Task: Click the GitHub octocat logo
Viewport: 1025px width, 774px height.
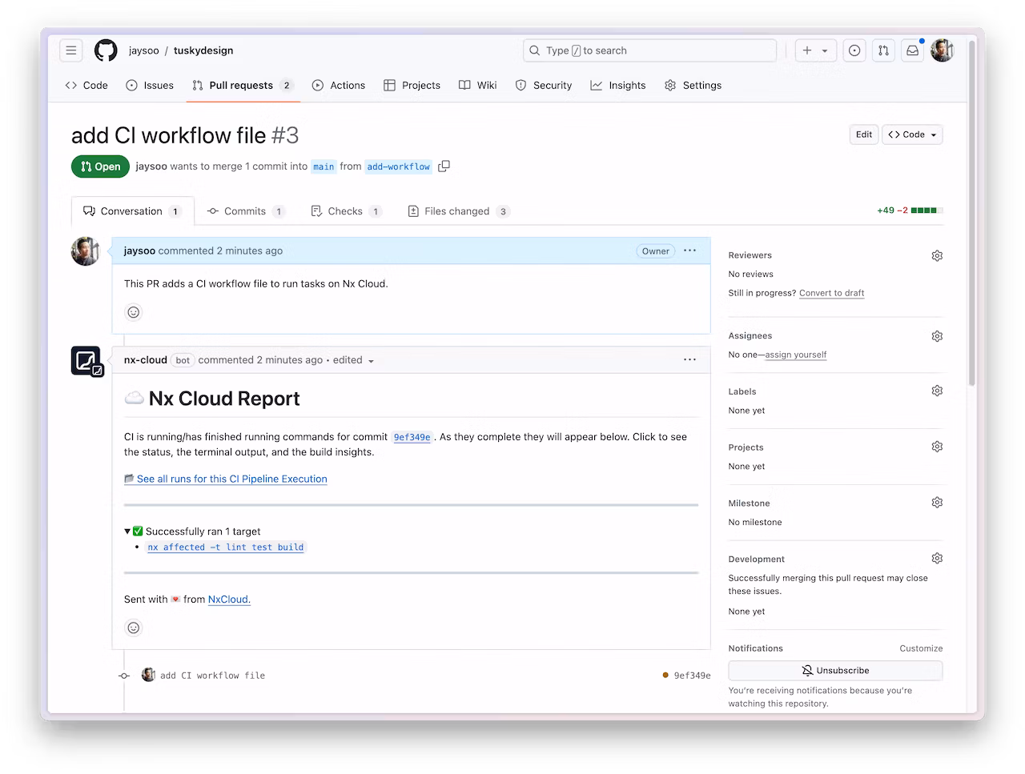Action: click(105, 50)
